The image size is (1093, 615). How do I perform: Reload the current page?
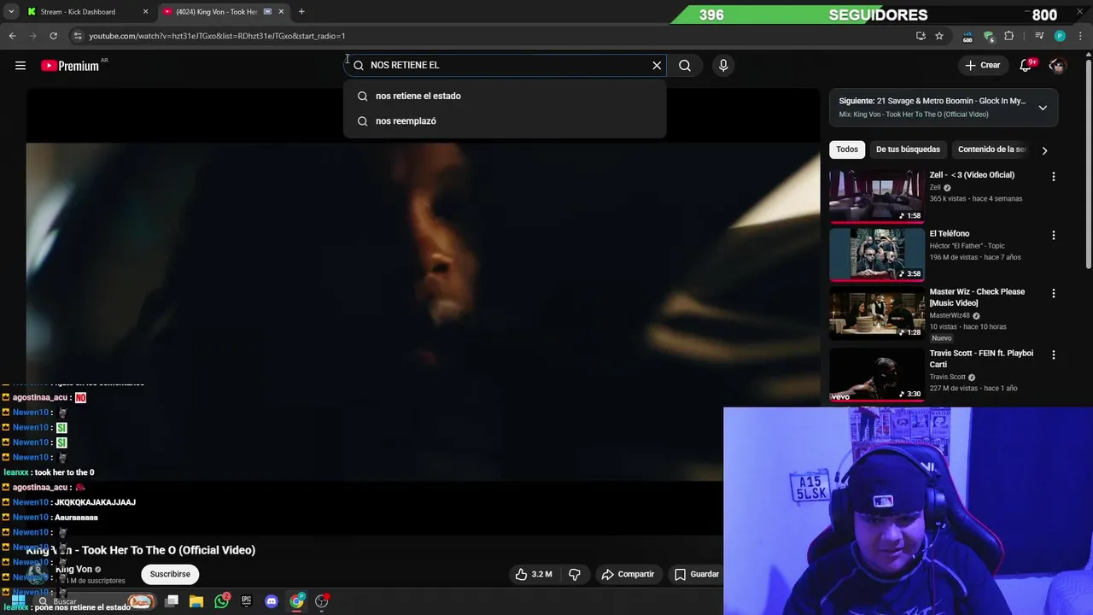point(53,36)
